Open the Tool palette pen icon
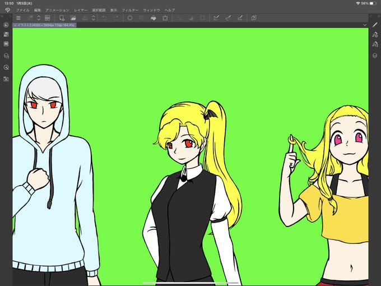This screenshot has width=381, height=286. tap(375, 25)
